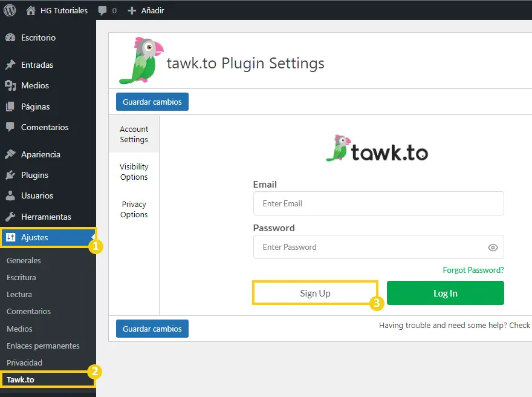Open Escritura settings submenu
The image size is (532, 397).
(21, 277)
